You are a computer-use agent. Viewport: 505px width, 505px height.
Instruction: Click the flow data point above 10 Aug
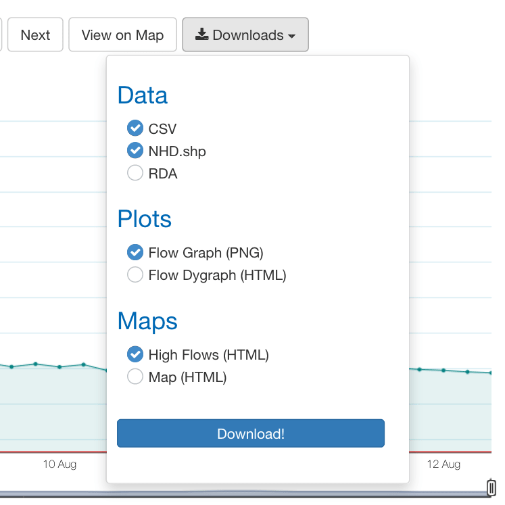(x=59, y=367)
